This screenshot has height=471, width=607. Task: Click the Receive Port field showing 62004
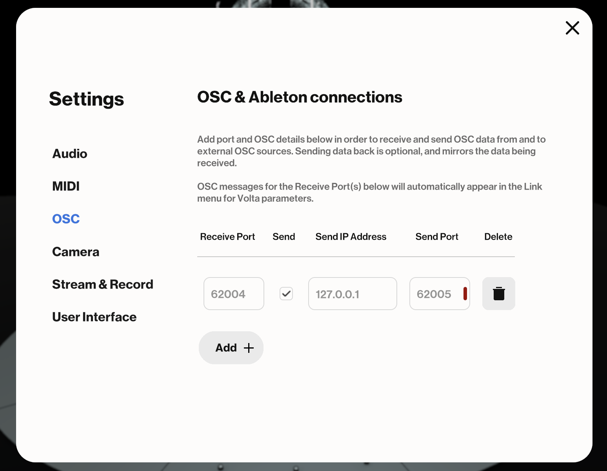(234, 294)
